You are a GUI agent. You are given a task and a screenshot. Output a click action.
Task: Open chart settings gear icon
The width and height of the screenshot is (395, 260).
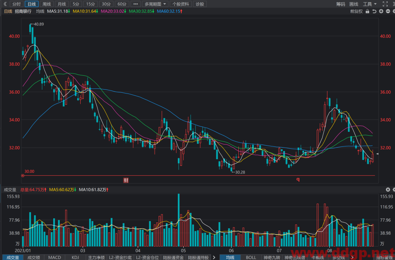tap(394, 11)
